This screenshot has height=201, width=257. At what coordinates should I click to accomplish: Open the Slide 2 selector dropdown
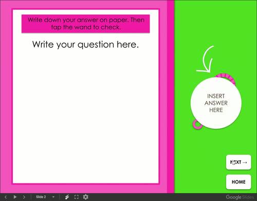45,197
